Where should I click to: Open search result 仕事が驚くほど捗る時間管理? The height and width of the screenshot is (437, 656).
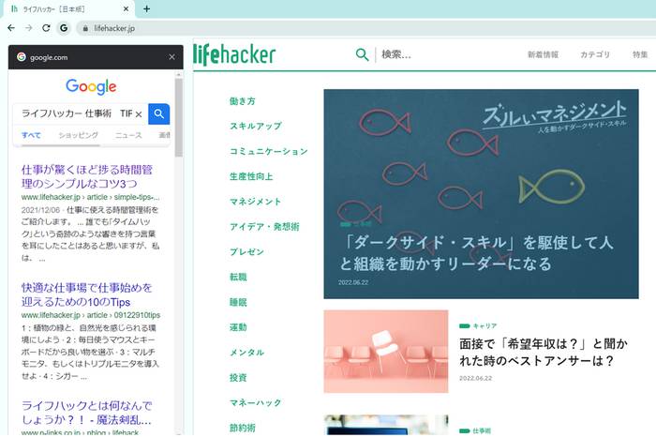pos(87,176)
